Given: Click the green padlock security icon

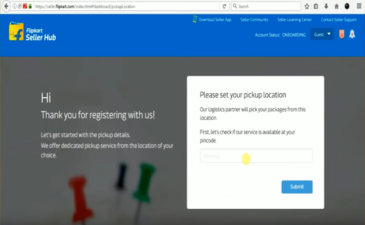Looking at the screenshot, I should 30,6.
